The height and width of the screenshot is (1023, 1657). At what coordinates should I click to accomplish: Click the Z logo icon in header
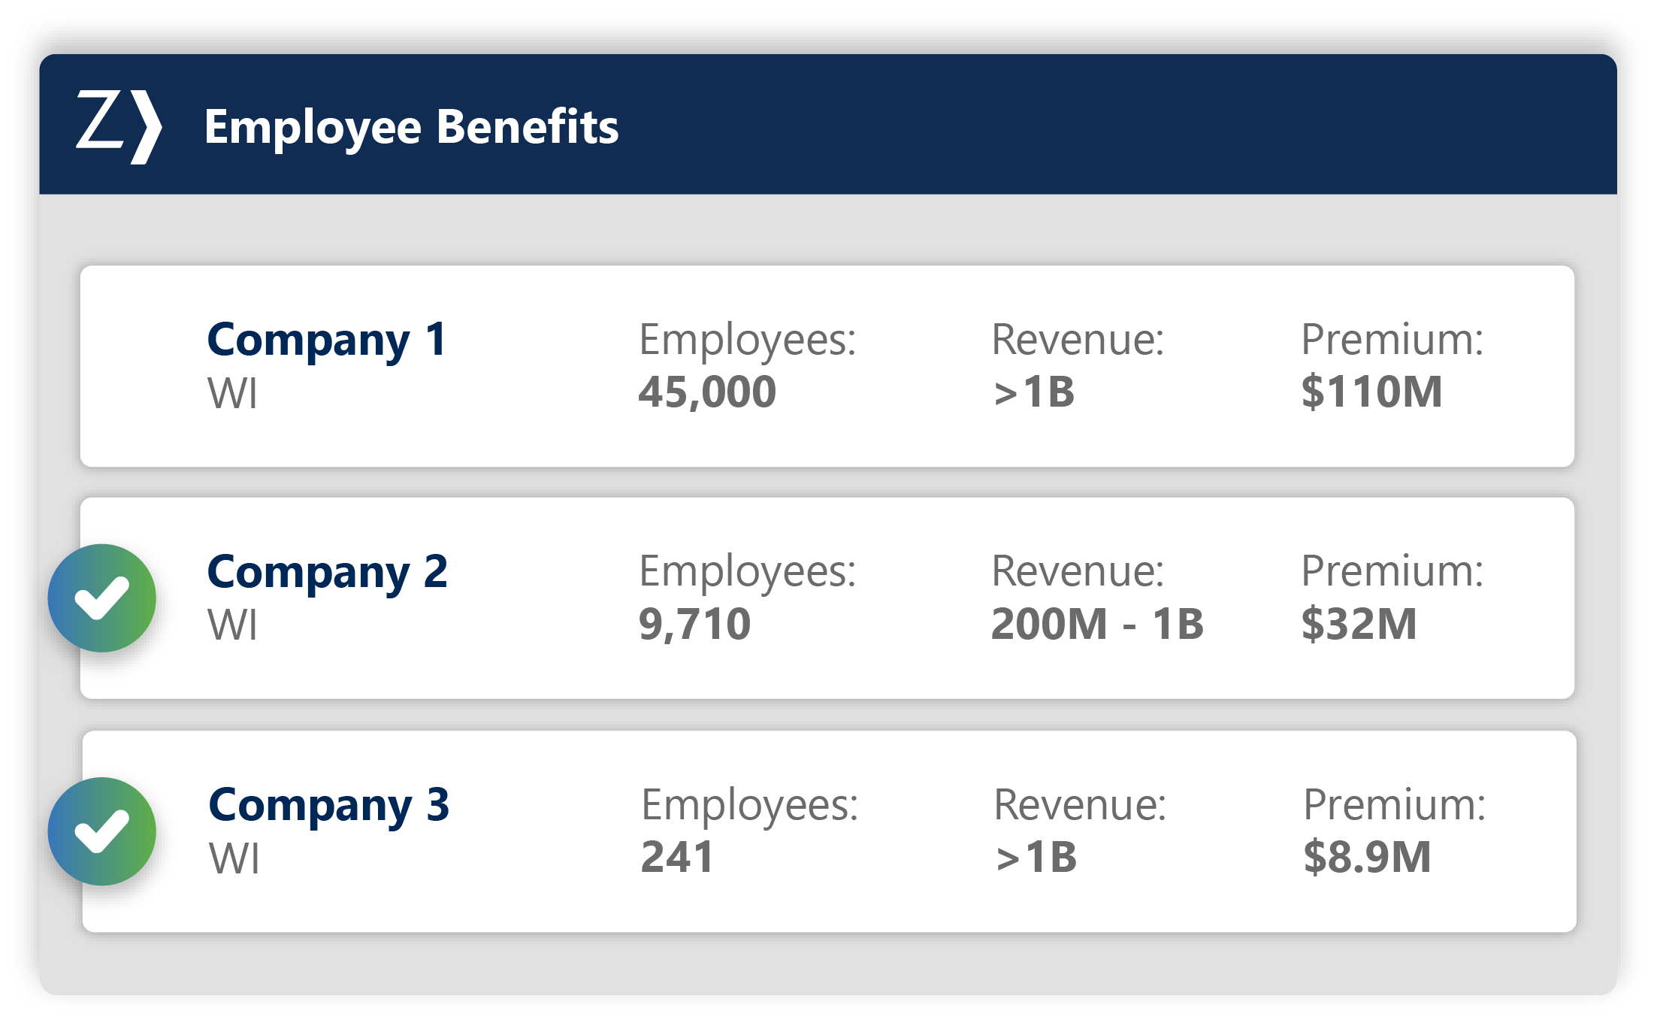click(119, 126)
